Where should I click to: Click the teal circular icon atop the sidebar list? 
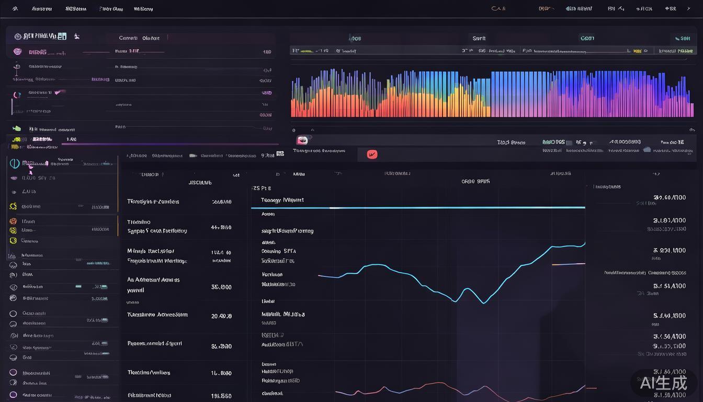[15, 163]
